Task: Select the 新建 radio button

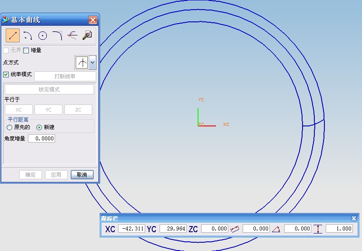Action: tap(39, 127)
